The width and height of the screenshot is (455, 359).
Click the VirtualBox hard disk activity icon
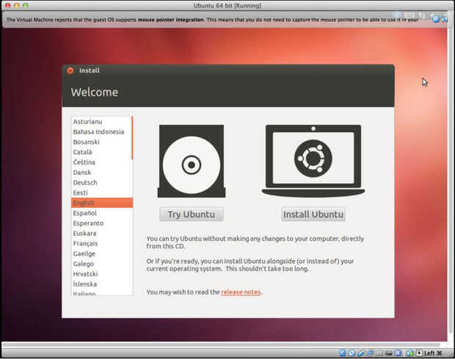[x=343, y=353]
